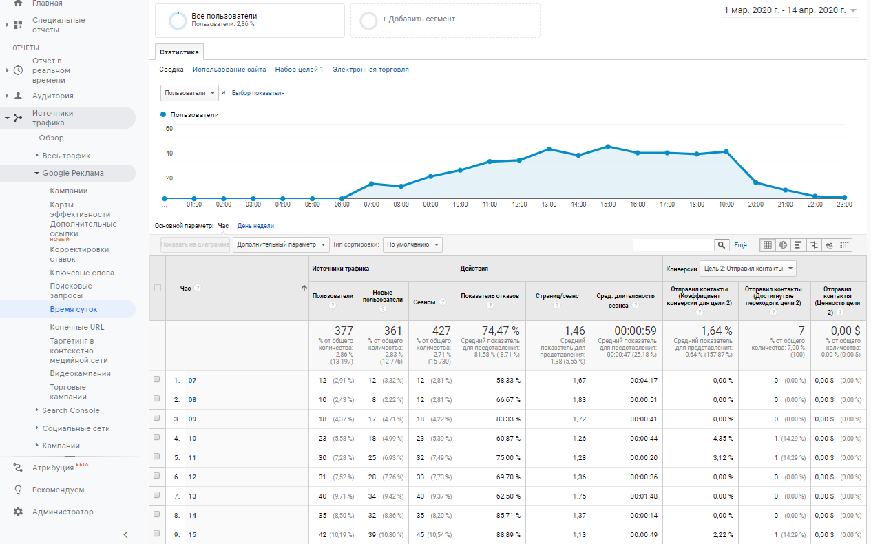
Task: Click the real-time report clock icon
Action: [x=18, y=70]
